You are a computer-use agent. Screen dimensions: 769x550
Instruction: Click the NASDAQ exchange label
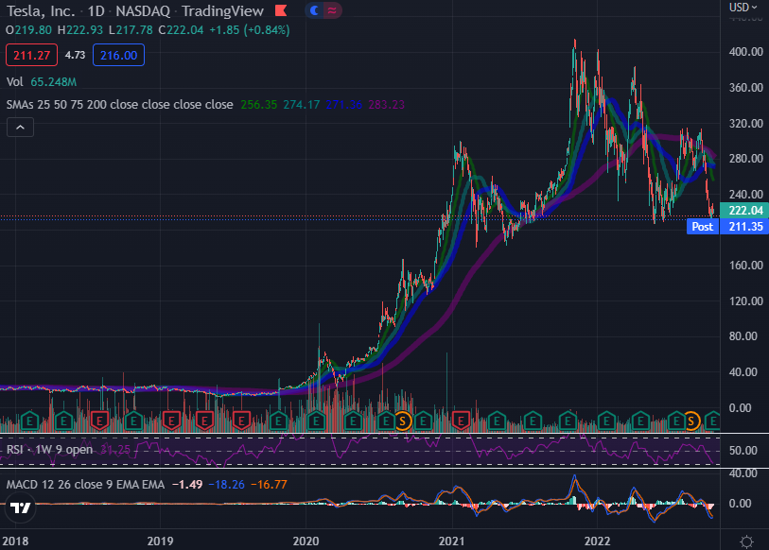coord(143,10)
